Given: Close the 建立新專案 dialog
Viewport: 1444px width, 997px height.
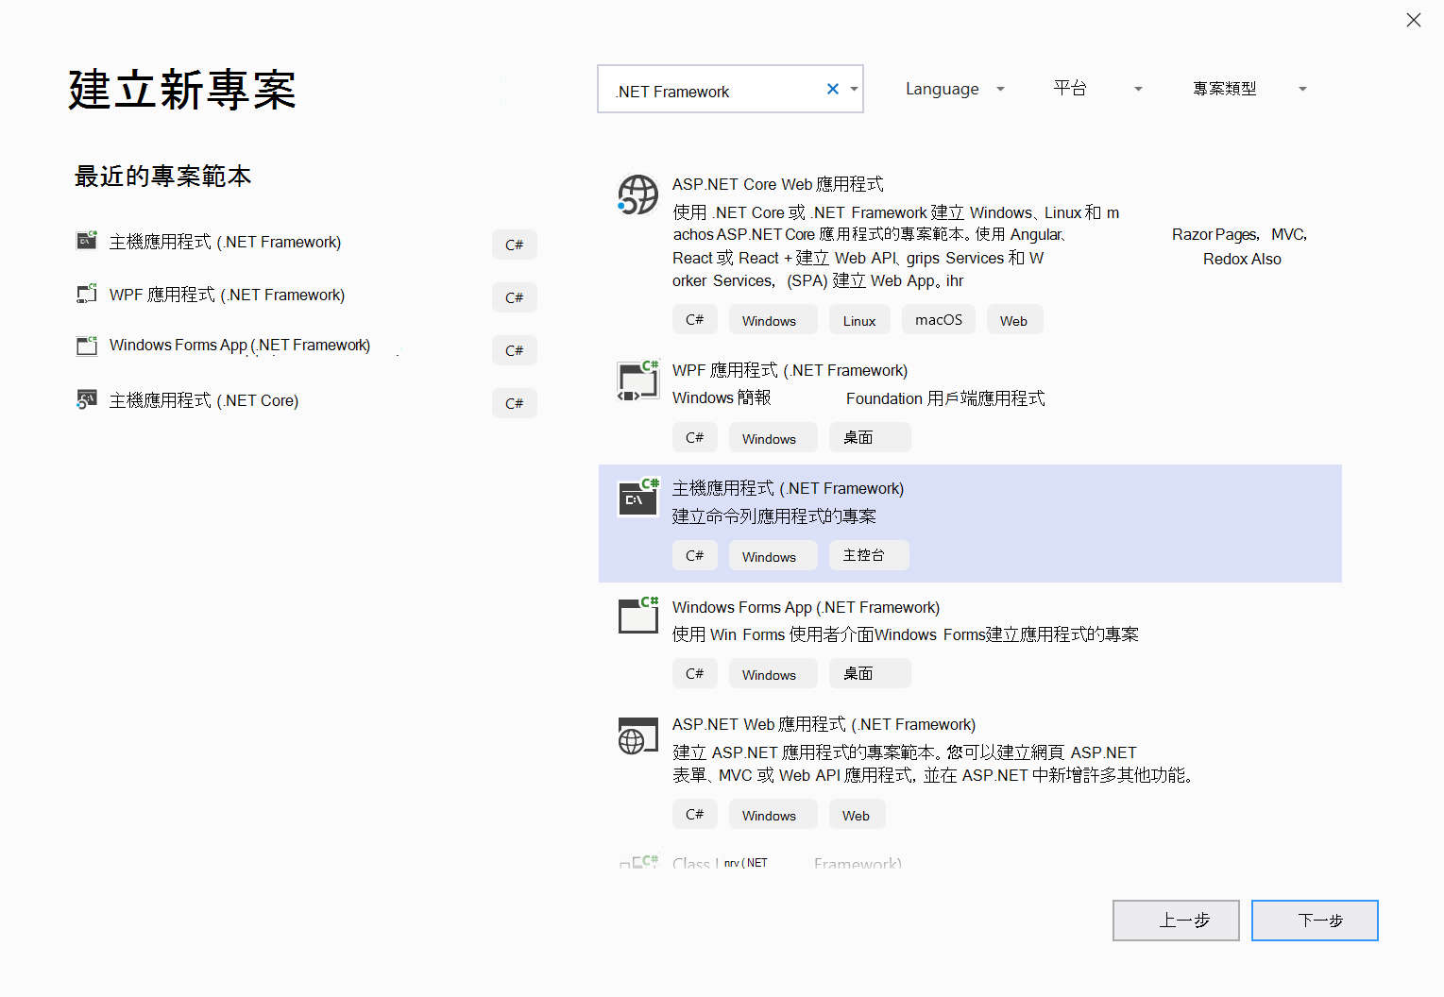Looking at the screenshot, I should pyautogui.click(x=1413, y=20).
